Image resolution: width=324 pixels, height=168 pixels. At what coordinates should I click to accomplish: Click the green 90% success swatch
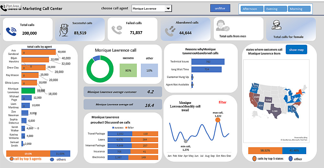[128, 70]
